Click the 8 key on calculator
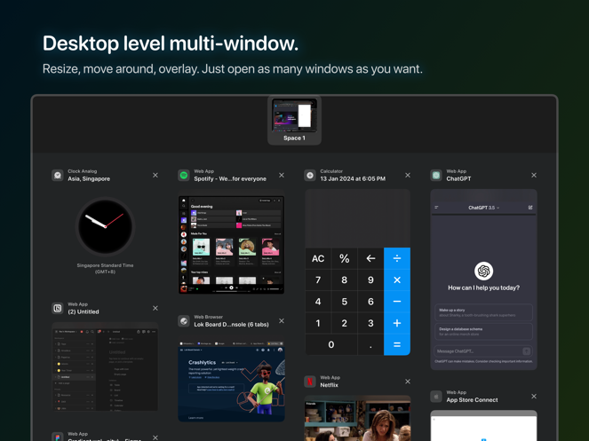 pyautogui.click(x=344, y=280)
